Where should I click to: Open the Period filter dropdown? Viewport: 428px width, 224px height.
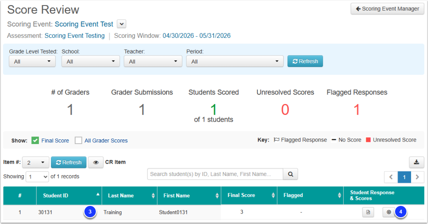pyautogui.click(x=235, y=61)
